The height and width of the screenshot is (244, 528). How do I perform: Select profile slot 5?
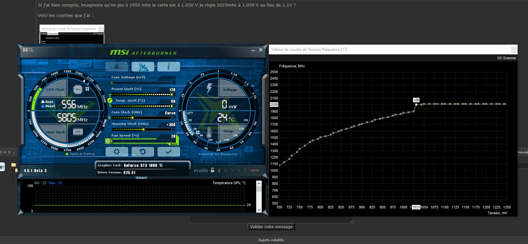point(245,171)
